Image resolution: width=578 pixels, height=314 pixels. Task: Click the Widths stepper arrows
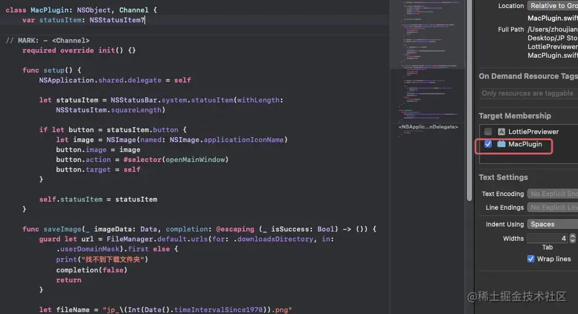pyautogui.click(x=572, y=238)
